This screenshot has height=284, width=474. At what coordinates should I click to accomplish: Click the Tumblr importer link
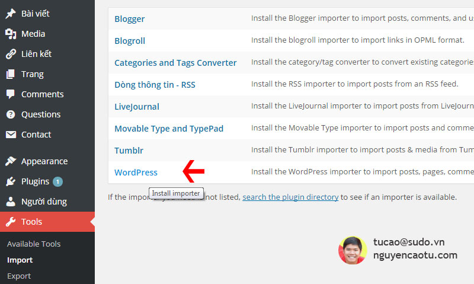(x=129, y=151)
